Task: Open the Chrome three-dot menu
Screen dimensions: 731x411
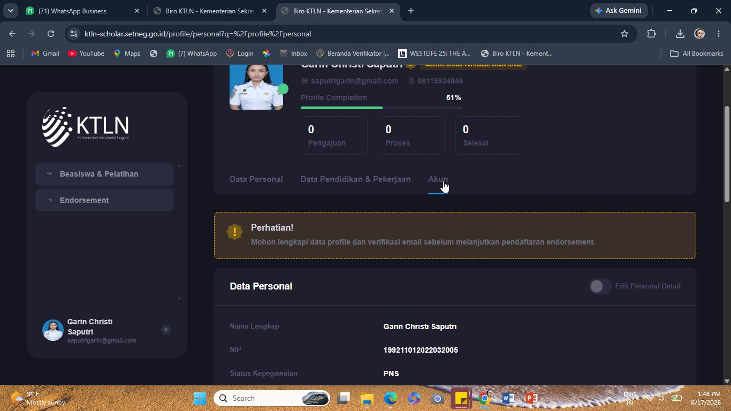Action: [x=719, y=34]
